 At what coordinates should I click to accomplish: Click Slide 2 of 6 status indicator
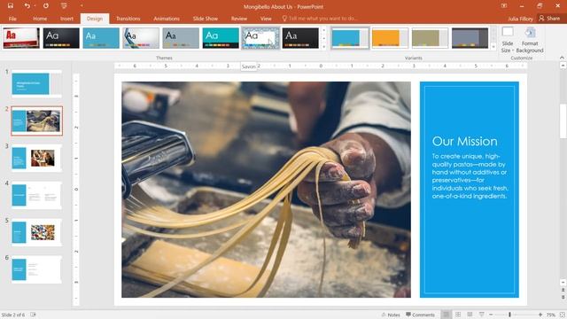pos(13,315)
